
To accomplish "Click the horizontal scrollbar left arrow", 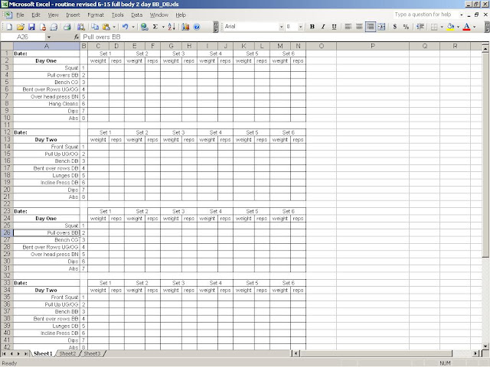I will pyautogui.click(x=296, y=353).
